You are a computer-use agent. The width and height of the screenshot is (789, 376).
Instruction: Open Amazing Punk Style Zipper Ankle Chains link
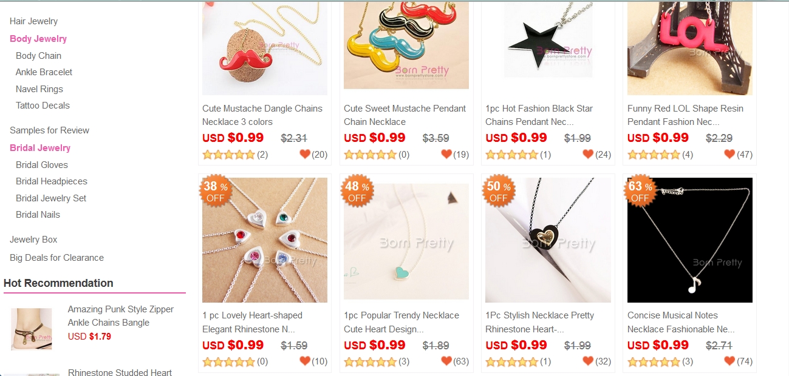pyautogui.click(x=121, y=316)
